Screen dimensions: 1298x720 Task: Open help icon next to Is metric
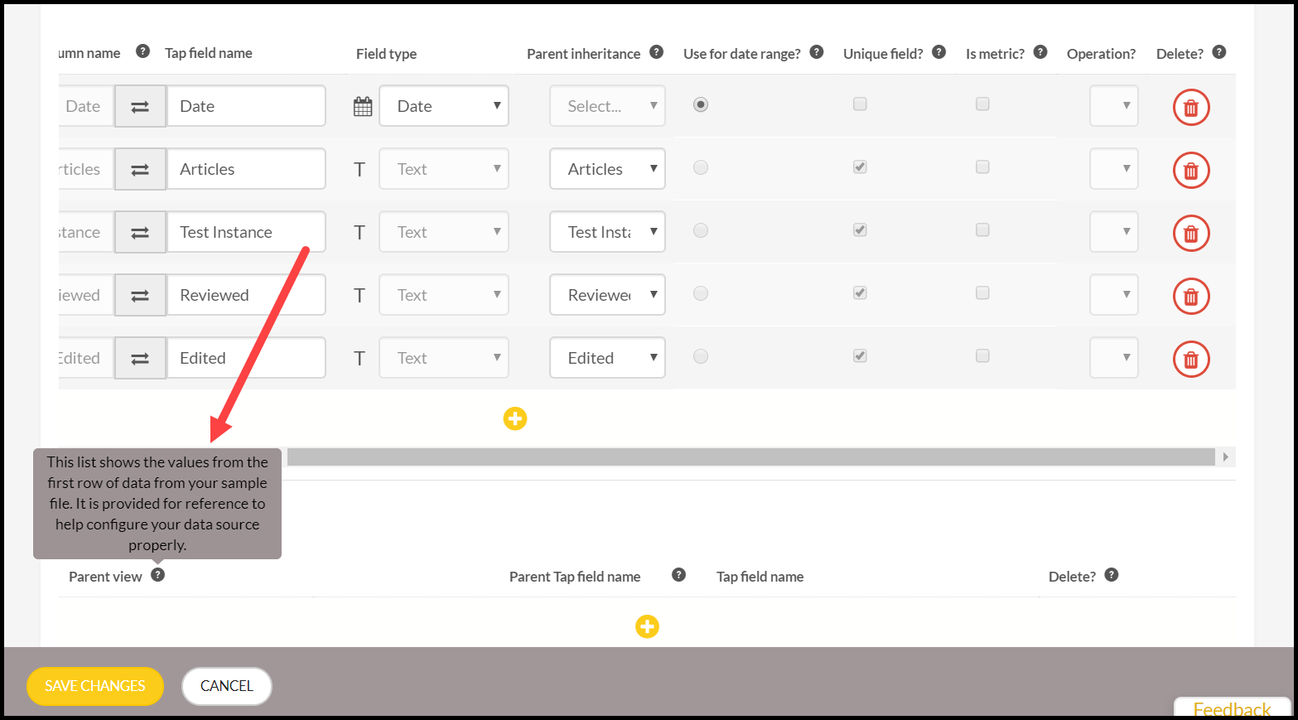[x=1040, y=51]
